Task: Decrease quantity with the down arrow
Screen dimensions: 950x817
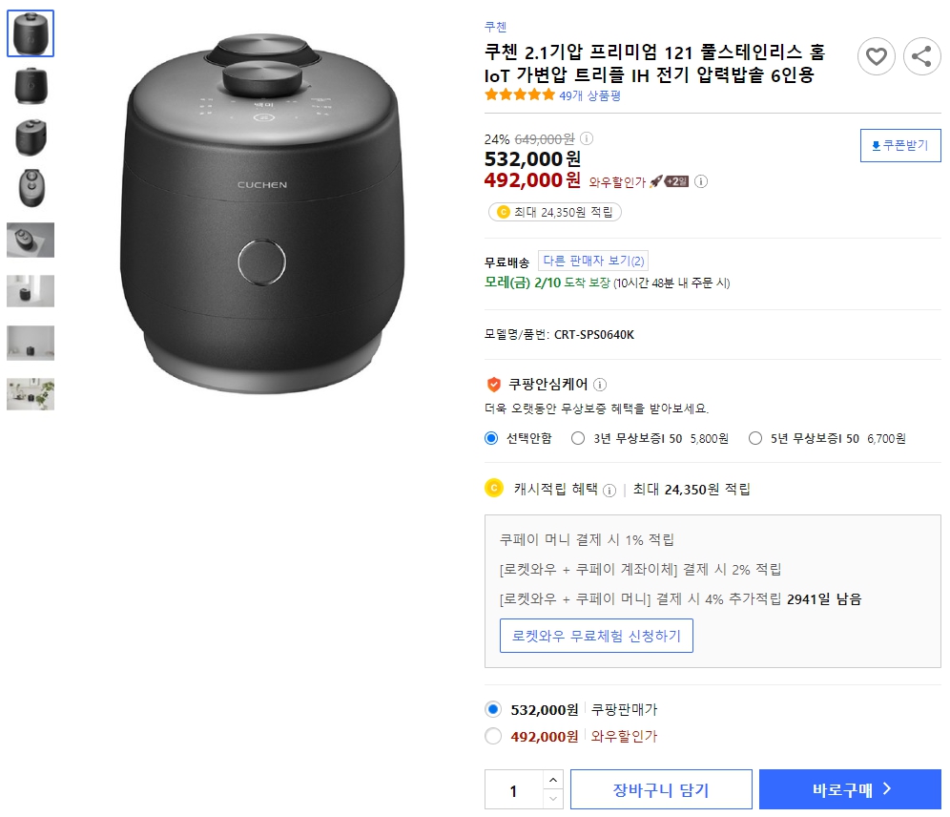Action: (x=552, y=798)
